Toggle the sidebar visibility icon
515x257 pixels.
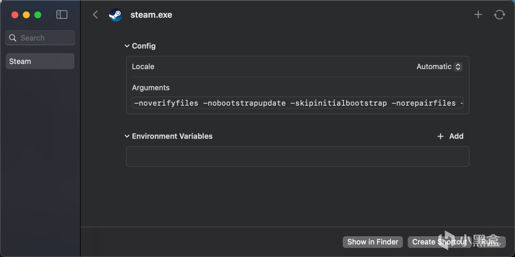(62, 15)
